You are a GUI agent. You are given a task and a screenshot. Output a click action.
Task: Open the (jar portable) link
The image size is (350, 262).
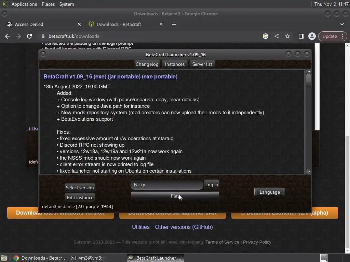[x=124, y=76]
